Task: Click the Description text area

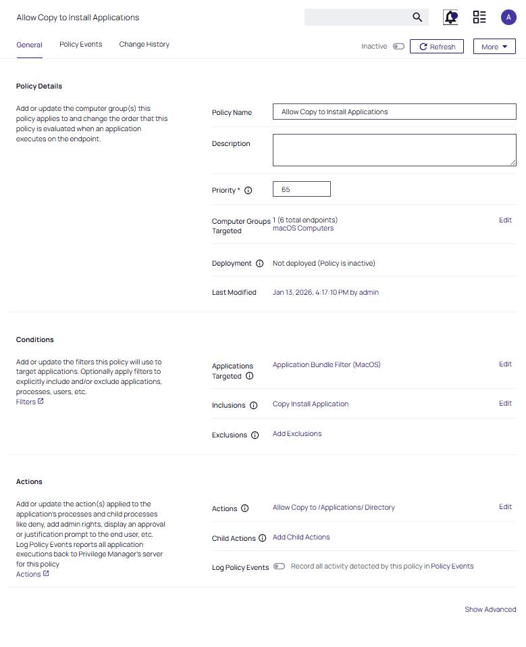Action: click(394, 149)
